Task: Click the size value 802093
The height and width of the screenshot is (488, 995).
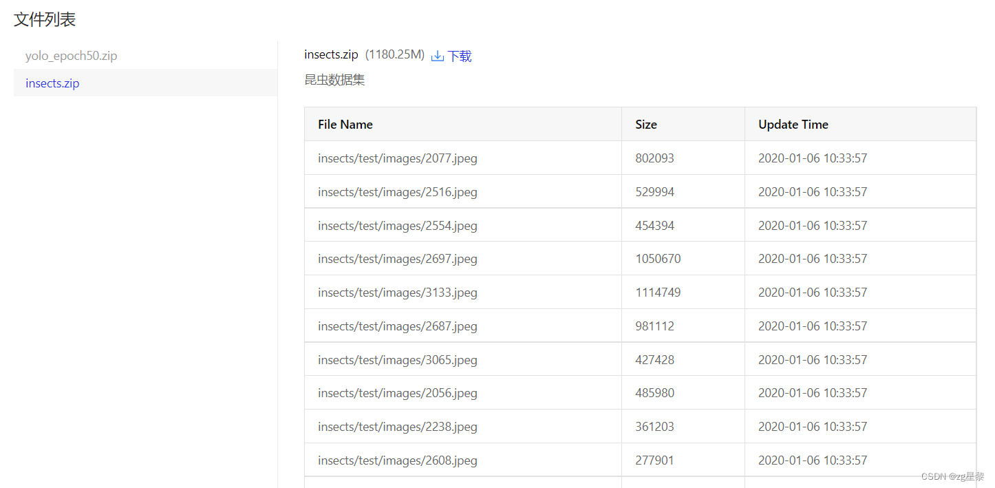Action: [654, 158]
